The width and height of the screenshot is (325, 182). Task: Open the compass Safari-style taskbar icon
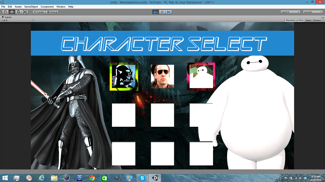[x=29, y=178]
